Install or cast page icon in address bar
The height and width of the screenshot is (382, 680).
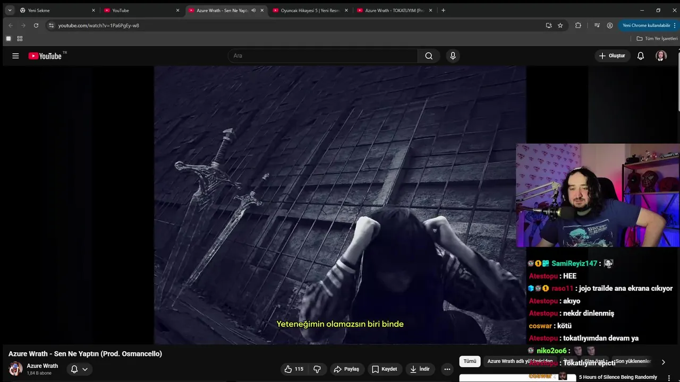point(549,25)
